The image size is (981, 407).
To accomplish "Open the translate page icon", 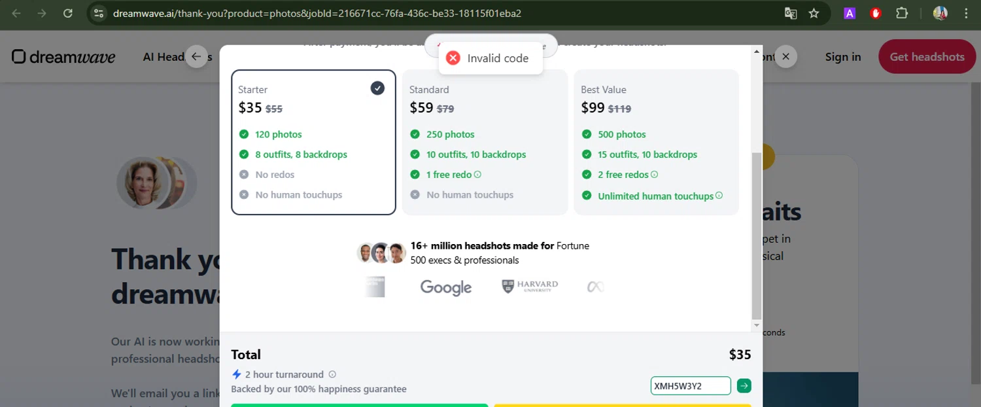I will [791, 13].
